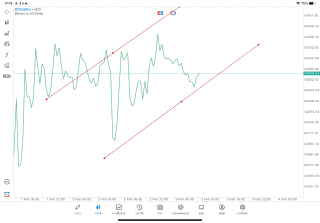
Task: Open the indicators function icon
Action: (x=7, y=55)
